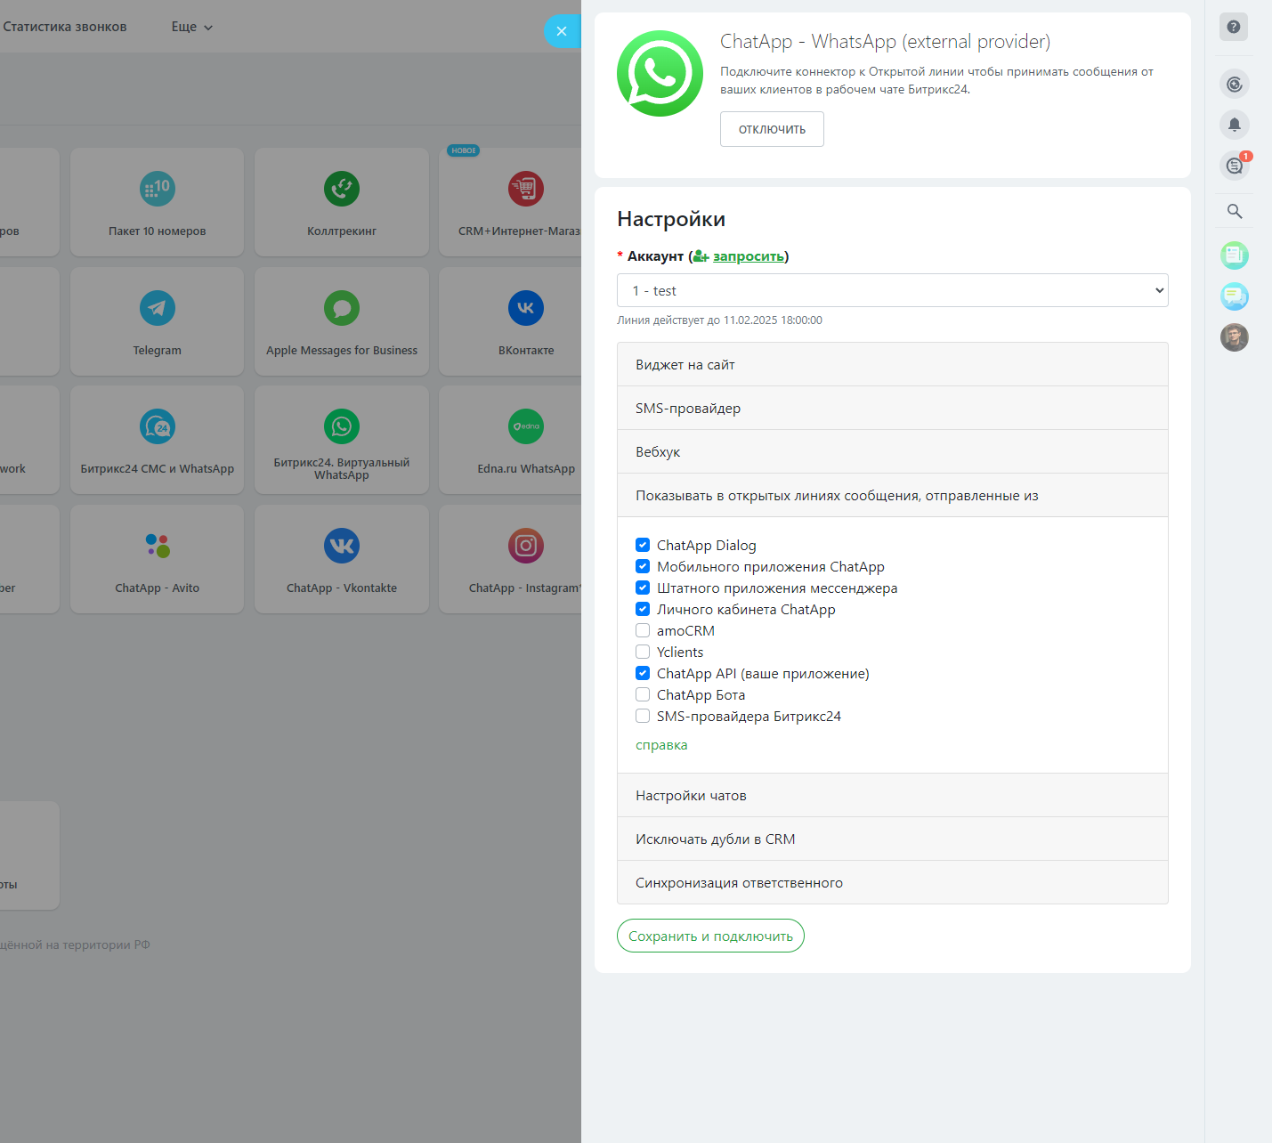Enable the ChatApp Бота checkbox
The image size is (1272, 1143).
click(x=643, y=694)
